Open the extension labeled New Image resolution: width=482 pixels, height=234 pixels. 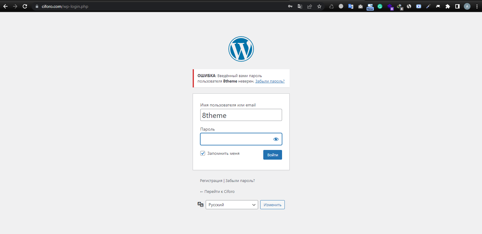pyautogui.click(x=370, y=7)
